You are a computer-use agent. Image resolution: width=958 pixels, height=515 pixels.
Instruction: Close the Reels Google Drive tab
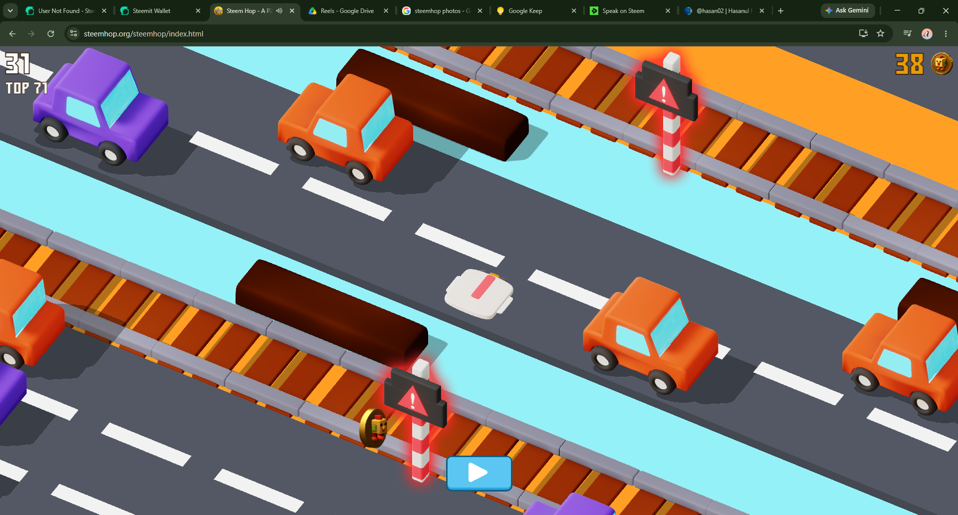386,10
